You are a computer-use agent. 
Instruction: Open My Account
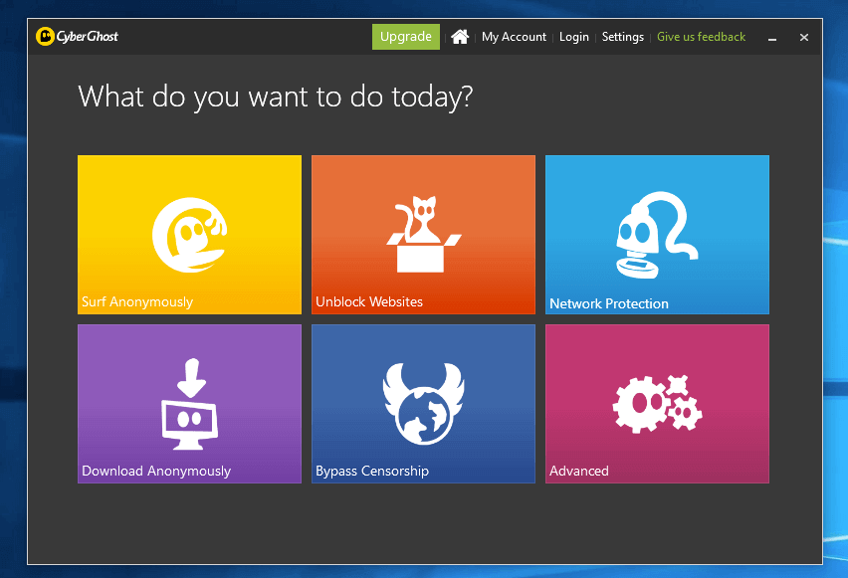tap(514, 37)
